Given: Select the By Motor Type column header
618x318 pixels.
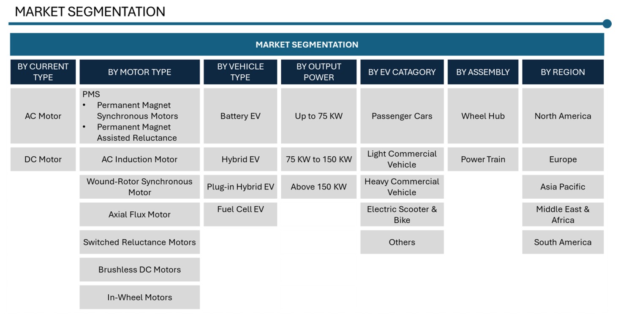Looking at the screenshot, I should [x=139, y=72].
